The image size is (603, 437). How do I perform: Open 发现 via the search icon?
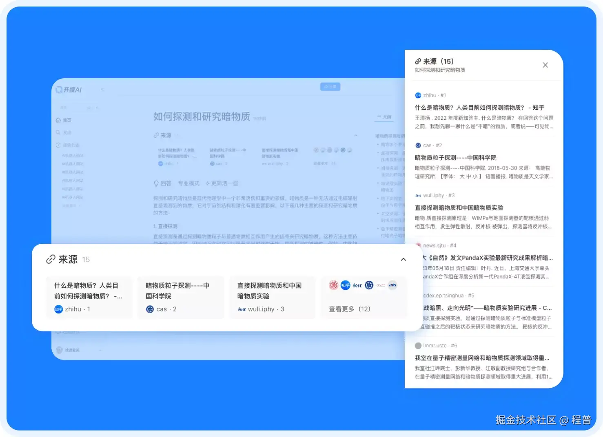(58, 132)
